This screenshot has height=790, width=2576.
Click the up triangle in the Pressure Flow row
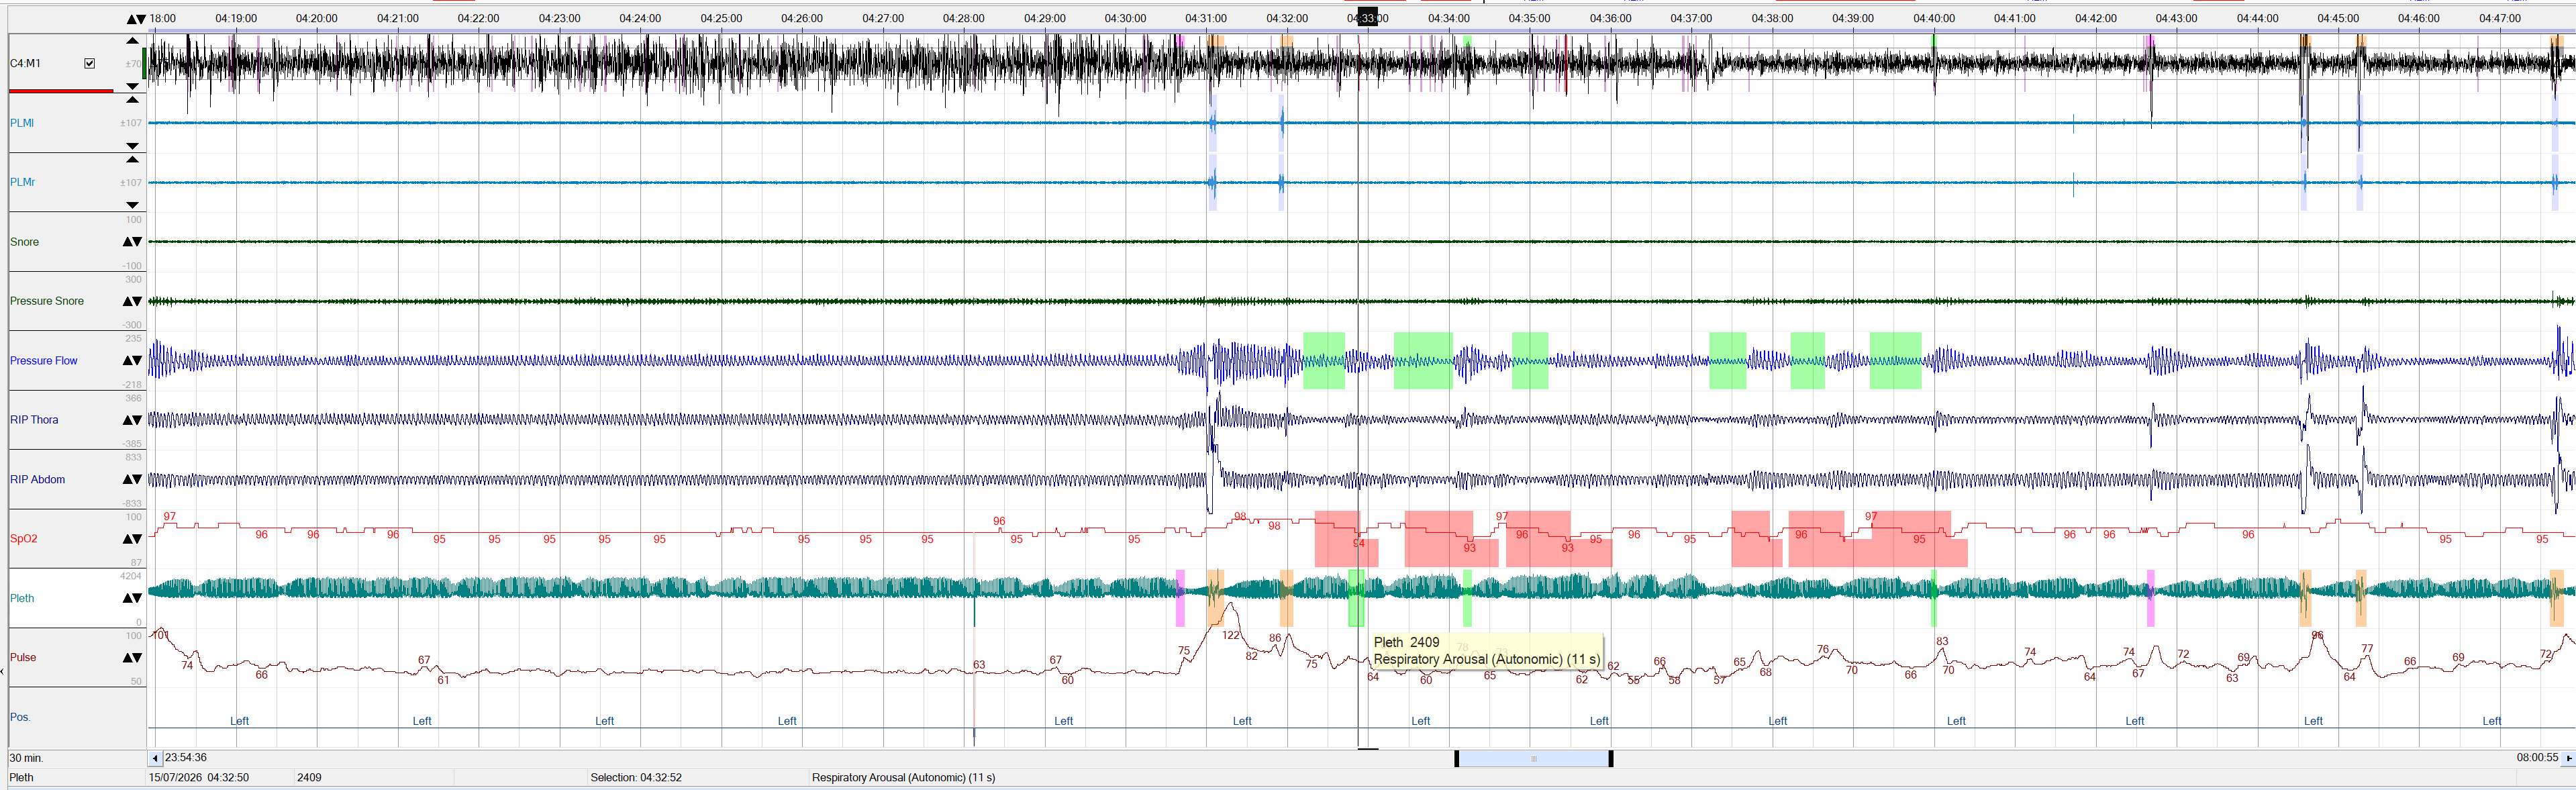point(127,361)
